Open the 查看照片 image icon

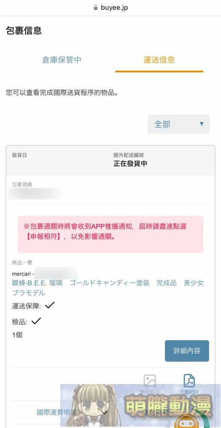click(149, 380)
